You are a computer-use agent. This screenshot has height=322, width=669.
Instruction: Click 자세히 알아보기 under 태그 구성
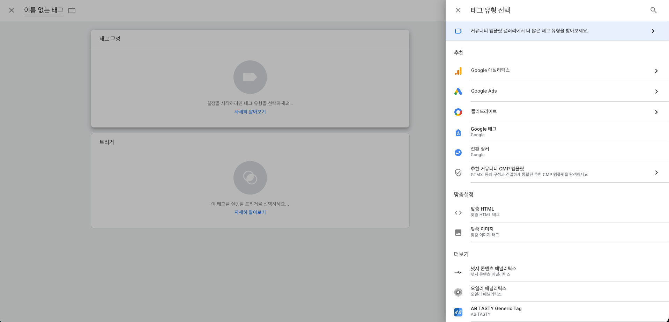250,111
